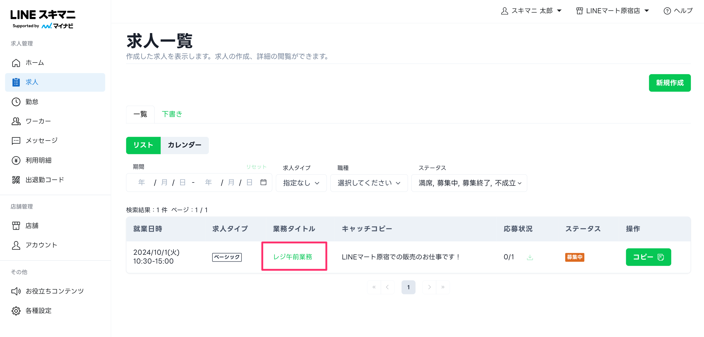Click the Home house icon in the sidebar

16,63
